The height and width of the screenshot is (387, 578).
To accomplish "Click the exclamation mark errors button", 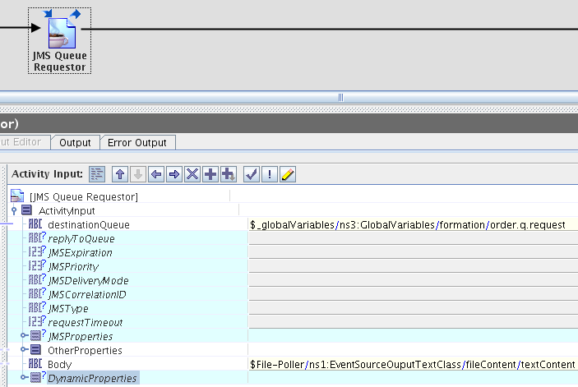I will [x=270, y=174].
